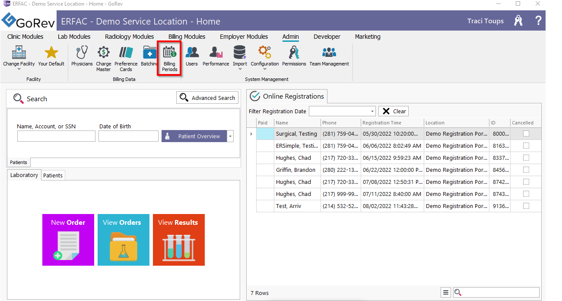The image size is (562, 301).
Task: Switch to Employer Modules tab
Action: pyautogui.click(x=244, y=37)
